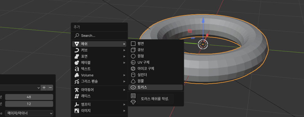304x117 pixels.
Task: Click the segments field showing 12
Action: point(29,104)
